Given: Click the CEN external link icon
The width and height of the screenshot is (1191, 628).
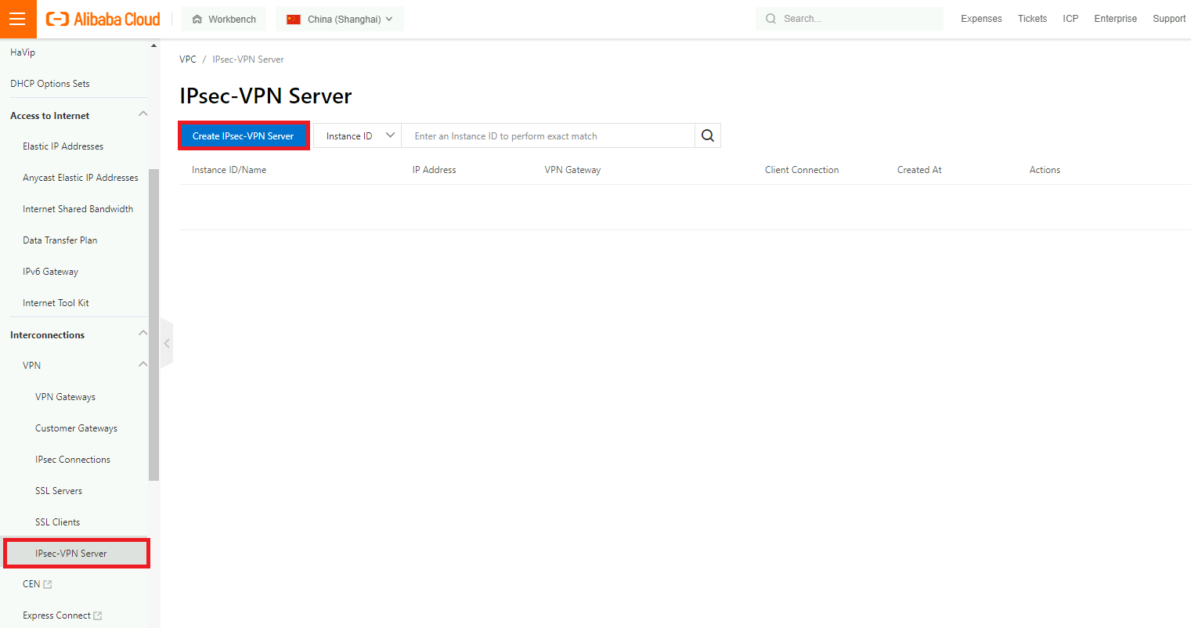Looking at the screenshot, I should coord(48,584).
